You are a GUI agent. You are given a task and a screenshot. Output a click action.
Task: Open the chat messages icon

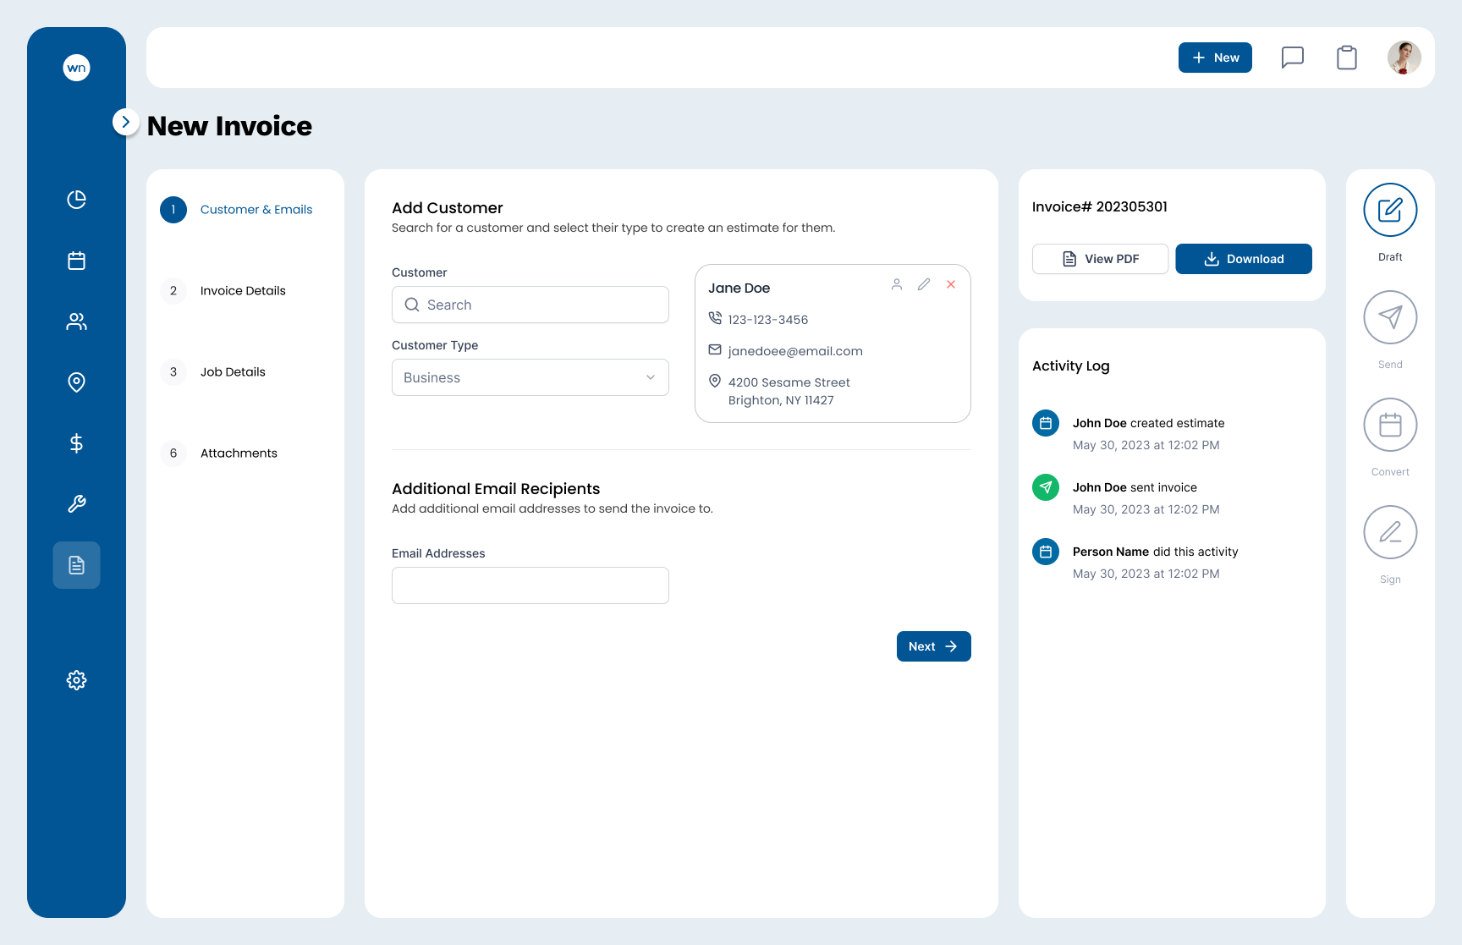[x=1293, y=58]
